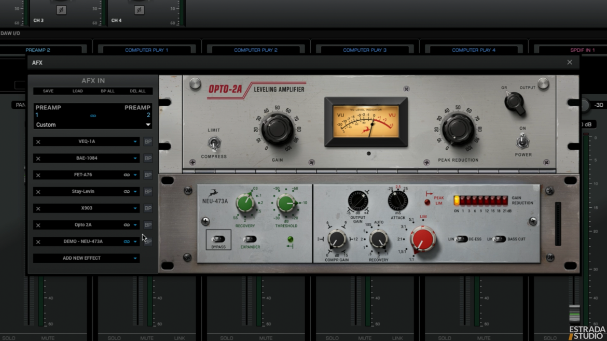This screenshot has height=341, width=607.
Task: Click DEL ALL to delete all effects
Action: 137,91
